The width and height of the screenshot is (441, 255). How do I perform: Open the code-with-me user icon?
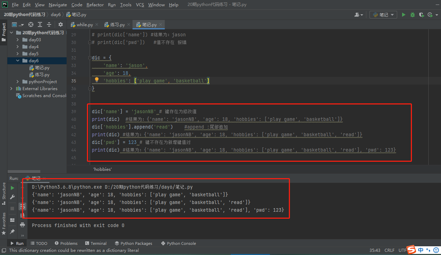[359, 15]
